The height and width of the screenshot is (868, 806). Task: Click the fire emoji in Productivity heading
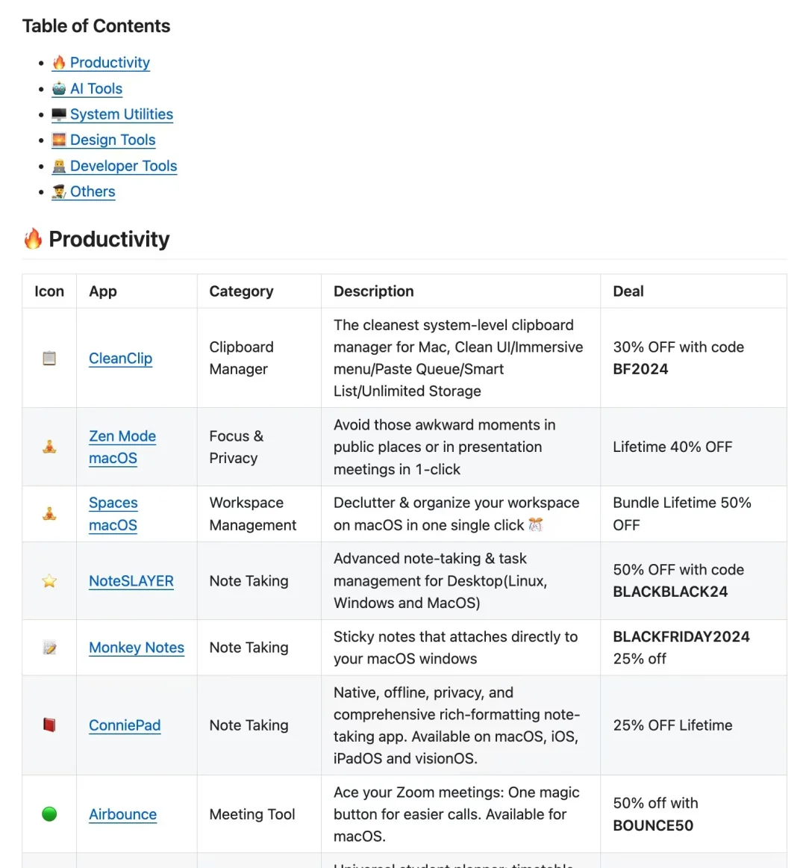[33, 239]
